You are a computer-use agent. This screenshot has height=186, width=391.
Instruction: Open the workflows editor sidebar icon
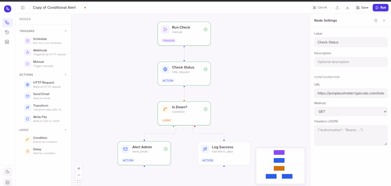coord(7,22)
